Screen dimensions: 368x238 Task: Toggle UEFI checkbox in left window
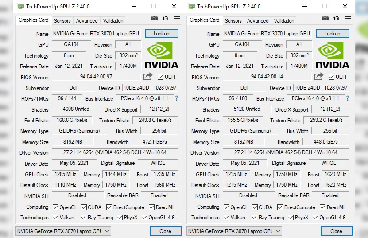(161, 77)
